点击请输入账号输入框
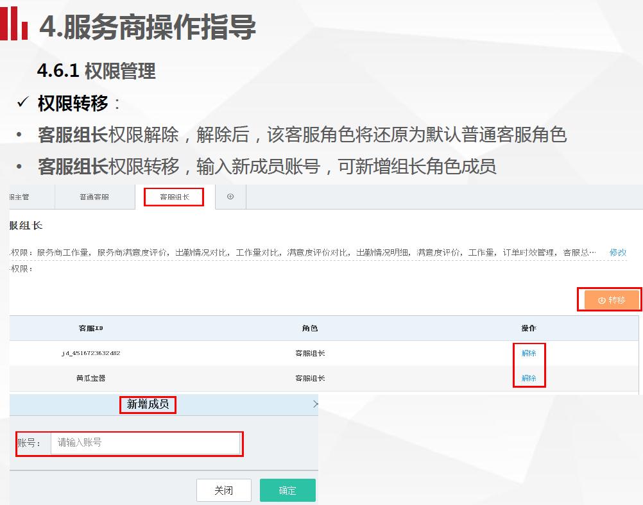Viewport: 643px width, 505px height. pos(146,443)
